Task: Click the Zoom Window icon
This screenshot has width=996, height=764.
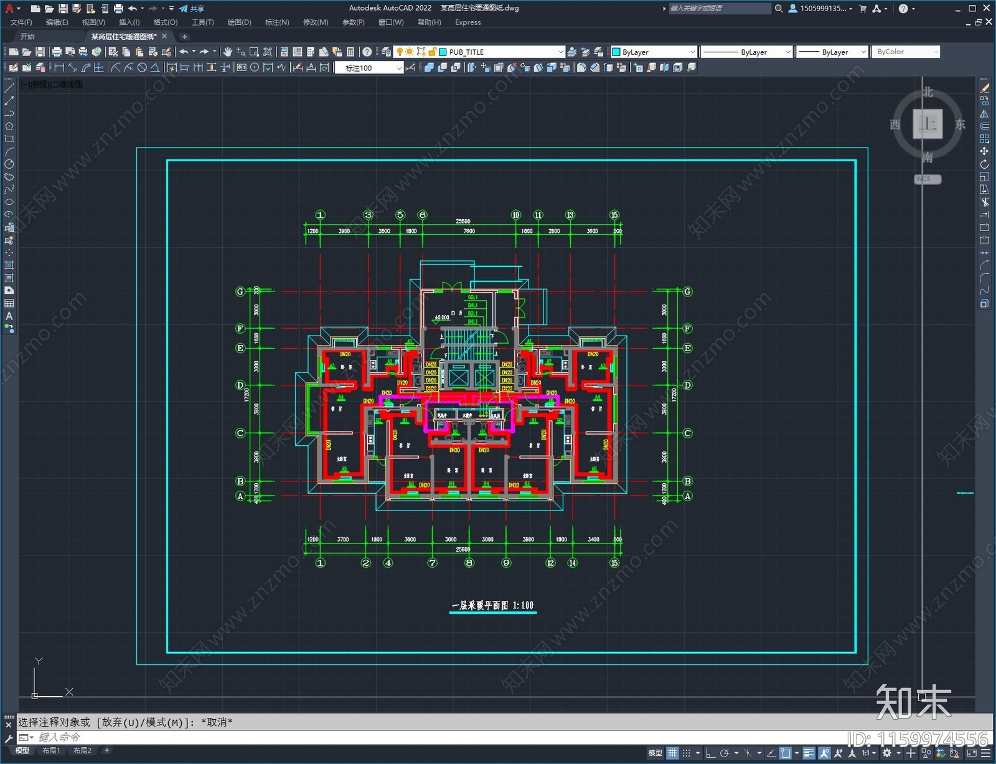Action: point(254,52)
